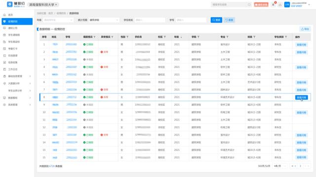The height and width of the screenshot is (177, 316).
Task: Open the 年级 filter dropdown
Action: pos(58,20)
